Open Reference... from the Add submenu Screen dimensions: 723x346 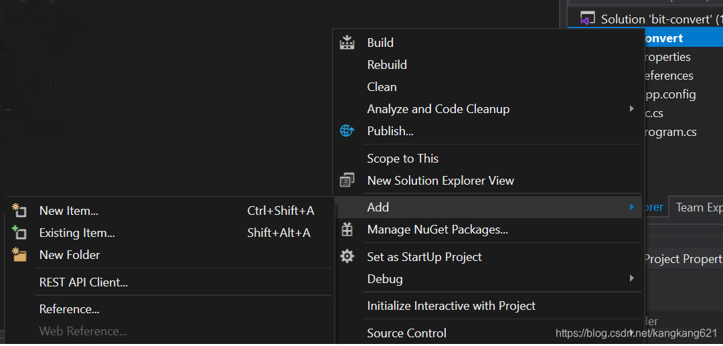(x=70, y=309)
